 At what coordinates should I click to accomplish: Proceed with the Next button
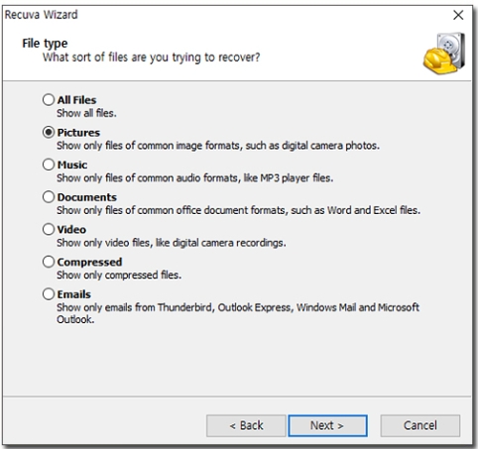[x=327, y=426]
